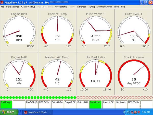This screenshot has width=153, height=115.
Task: Open the Windows start menu
Action: pyautogui.click(x=9, y=112)
